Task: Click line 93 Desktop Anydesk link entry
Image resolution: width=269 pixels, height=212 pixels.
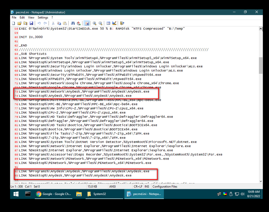Action: tap(75, 175)
